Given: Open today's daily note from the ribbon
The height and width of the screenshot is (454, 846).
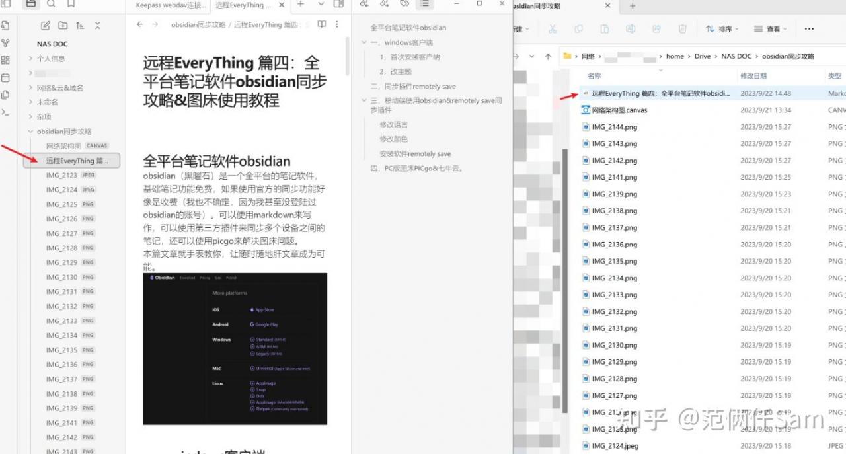Looking at the screenshot, I should point(5,77).
